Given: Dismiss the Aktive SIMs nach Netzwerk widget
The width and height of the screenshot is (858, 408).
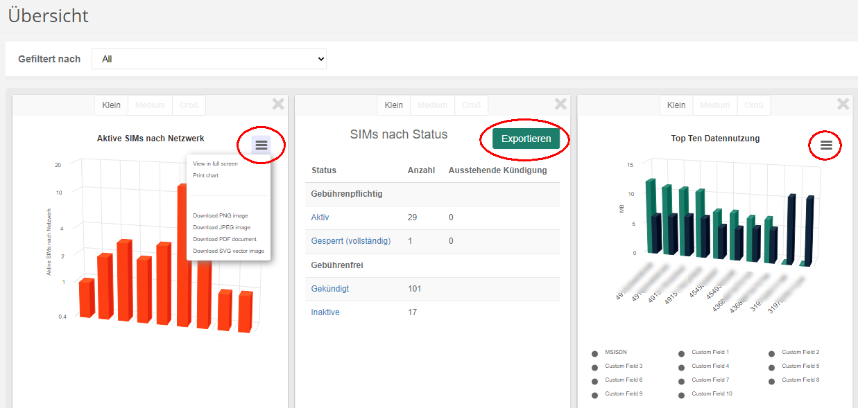Looking at the screenshot, I should 278,103.
